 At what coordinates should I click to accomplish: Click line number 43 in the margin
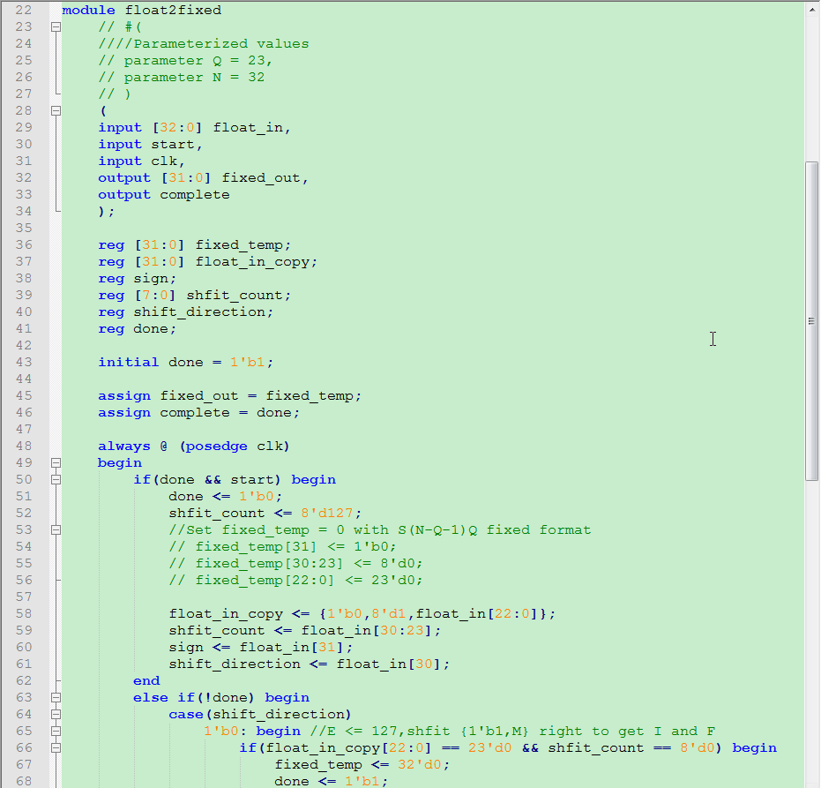click(x=24, y=362)
